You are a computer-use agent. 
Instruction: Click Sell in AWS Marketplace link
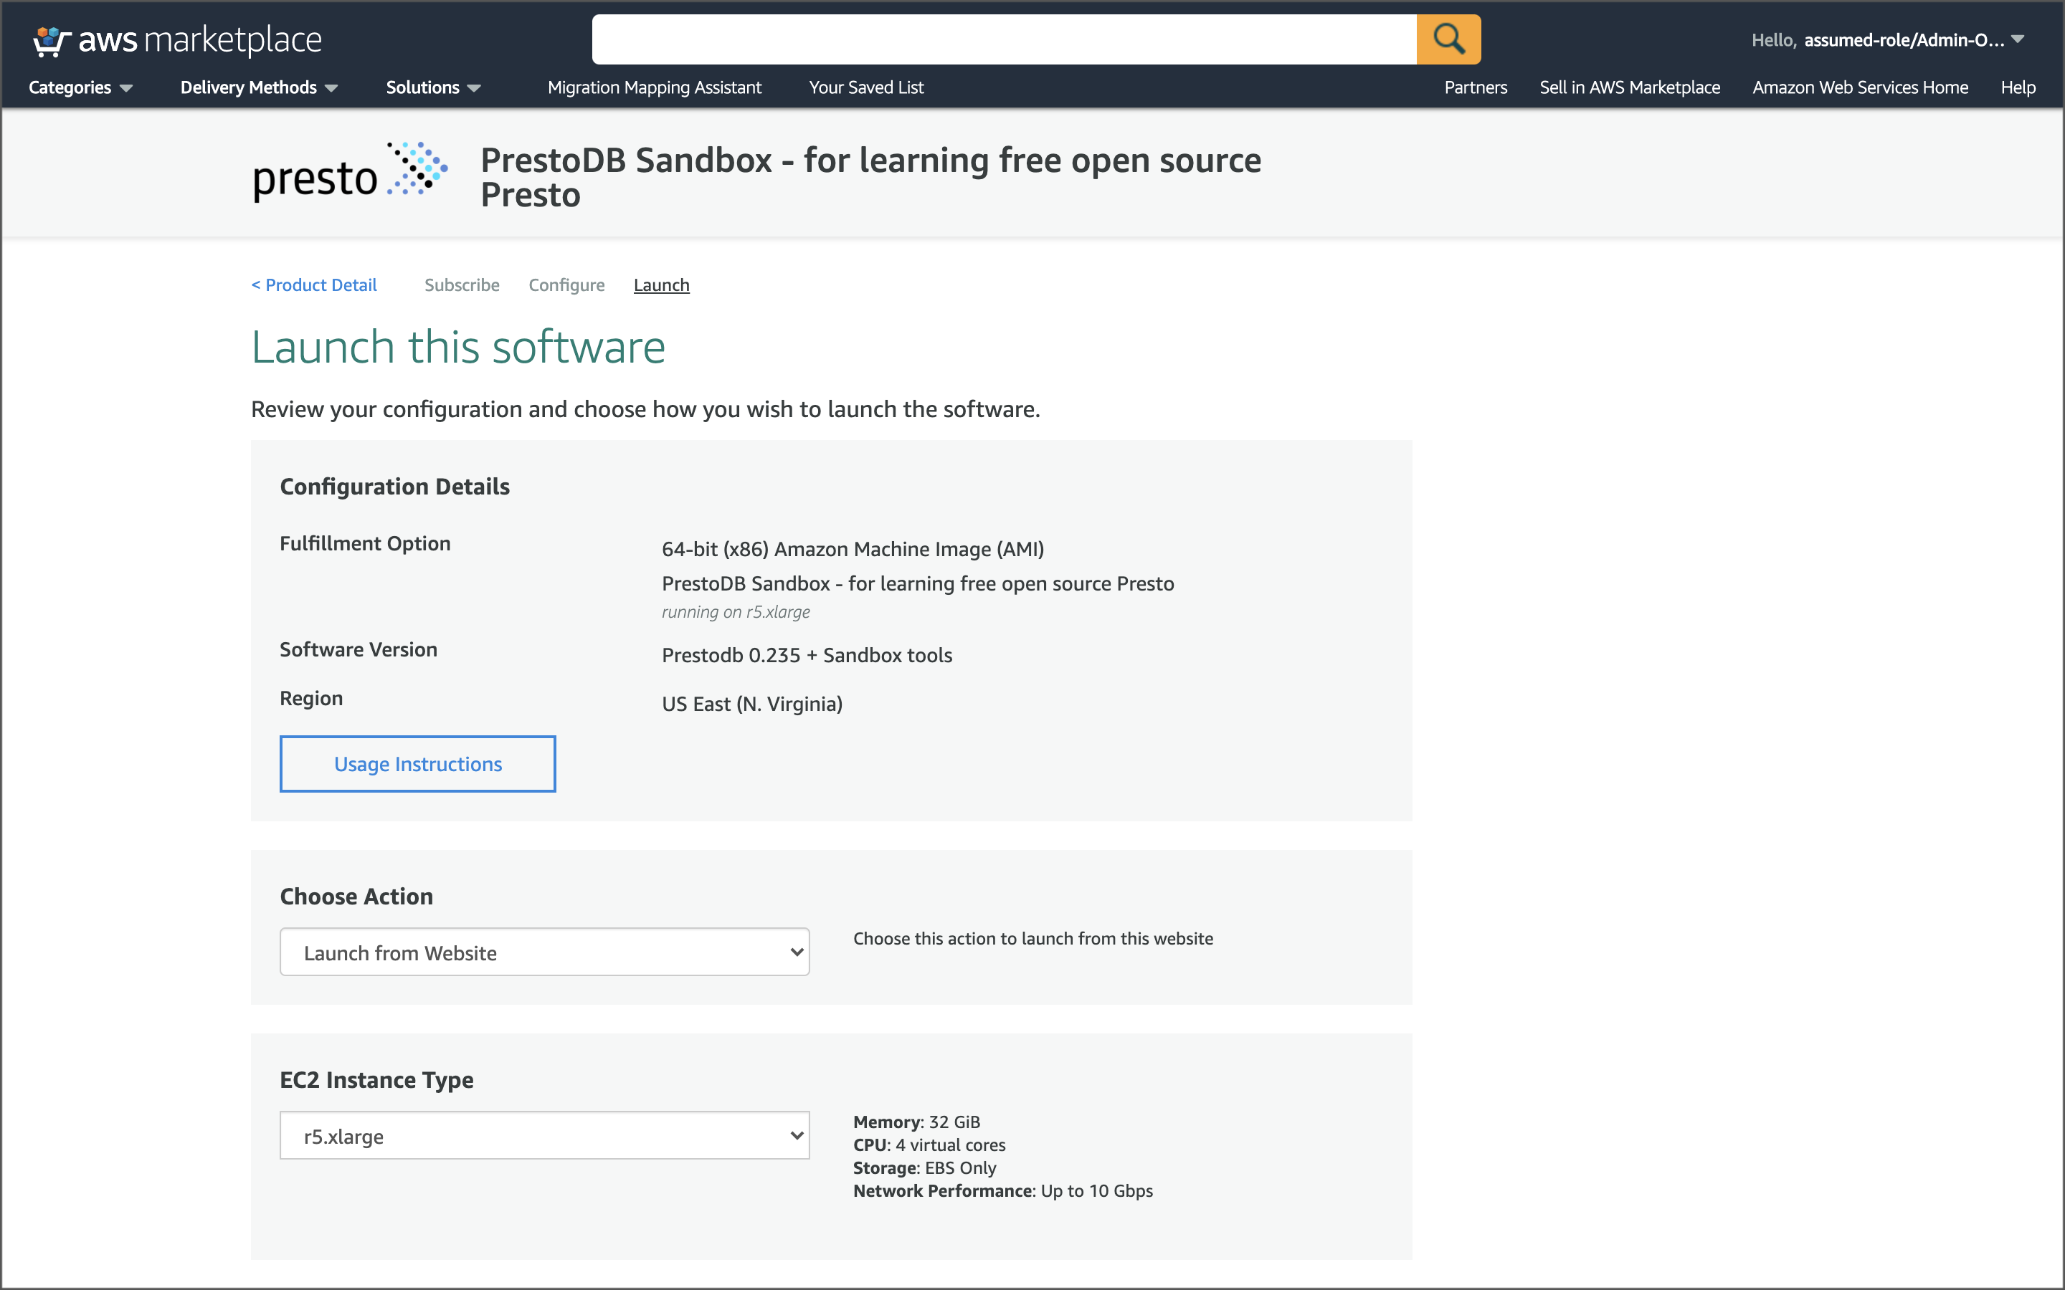coord(1630,87)
